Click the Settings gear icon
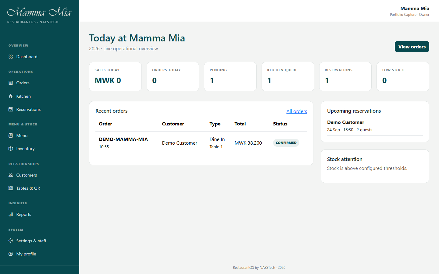The height and width of the screenshot is (274, 439). pos(11,241)
